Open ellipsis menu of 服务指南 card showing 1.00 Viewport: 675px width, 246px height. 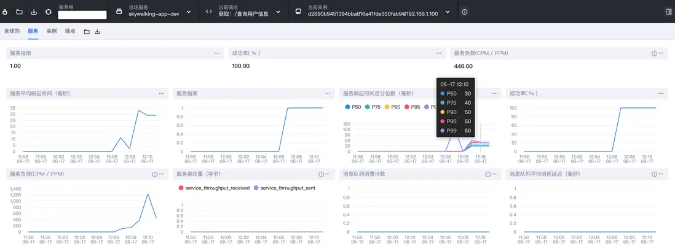pos(217,53)
